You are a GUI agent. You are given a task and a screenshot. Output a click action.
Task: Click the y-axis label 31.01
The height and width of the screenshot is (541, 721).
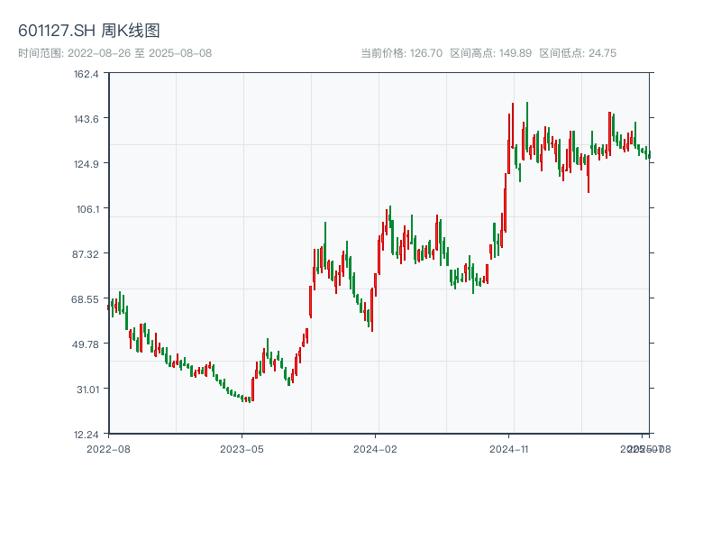coord(87,390)
